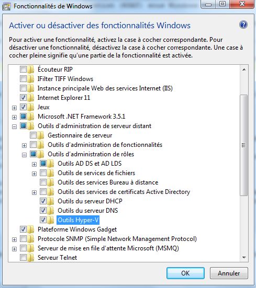256x288 pixels.
Task: Click the folder icon beside Internet Explorer 11
Action: point(31,98)
